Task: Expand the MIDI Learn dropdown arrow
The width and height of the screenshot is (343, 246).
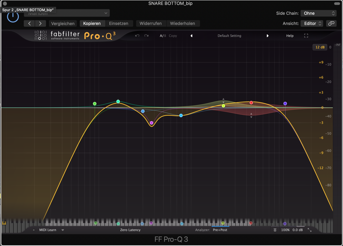Action: click(63, 230)
